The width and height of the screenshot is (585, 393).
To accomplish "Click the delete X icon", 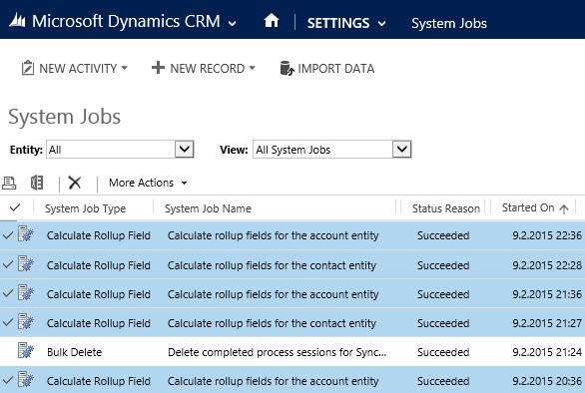I will point(75,183).
